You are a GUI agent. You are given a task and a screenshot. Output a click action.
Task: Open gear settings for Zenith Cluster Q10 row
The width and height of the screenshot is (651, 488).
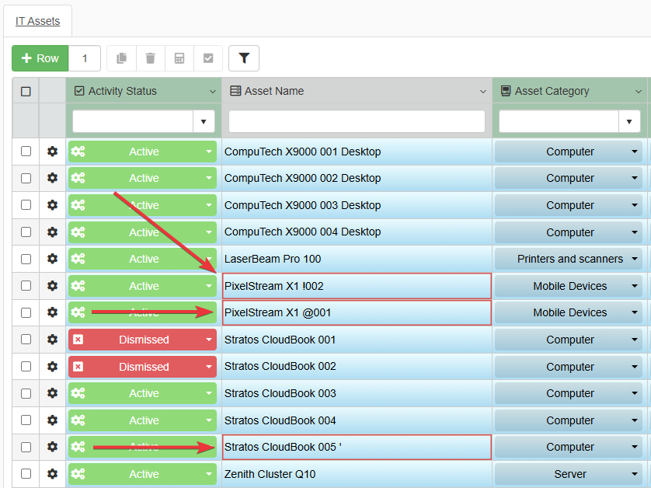[x=52, y=474]
